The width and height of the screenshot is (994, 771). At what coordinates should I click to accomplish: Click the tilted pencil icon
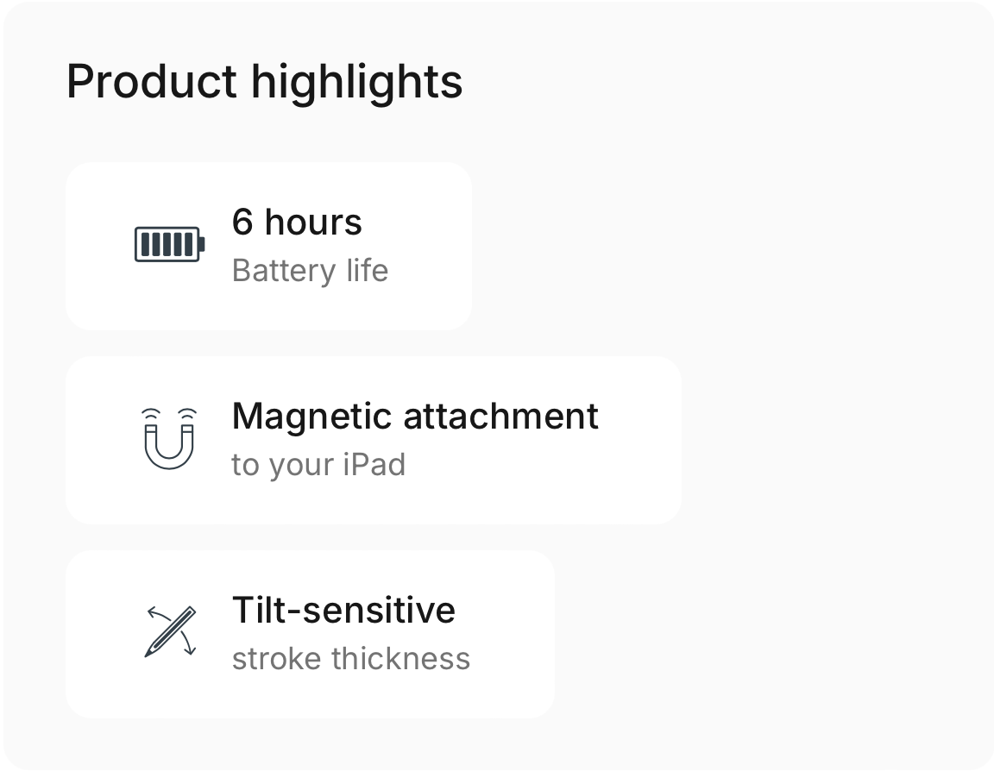tap(170, 632)
